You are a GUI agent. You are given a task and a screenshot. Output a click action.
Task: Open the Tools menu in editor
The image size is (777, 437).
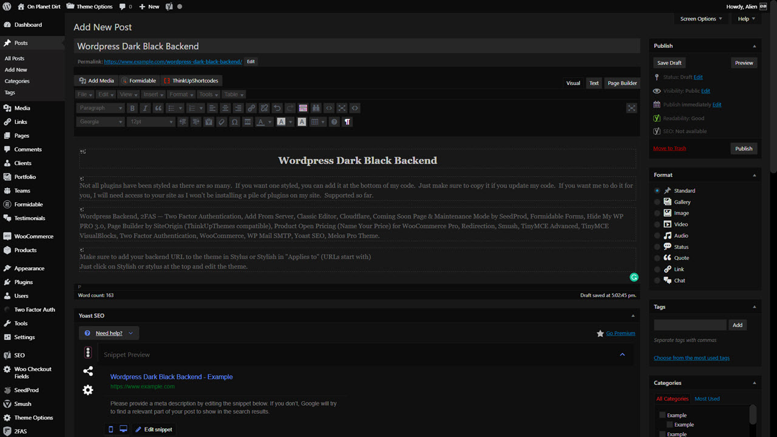[209, 95]
